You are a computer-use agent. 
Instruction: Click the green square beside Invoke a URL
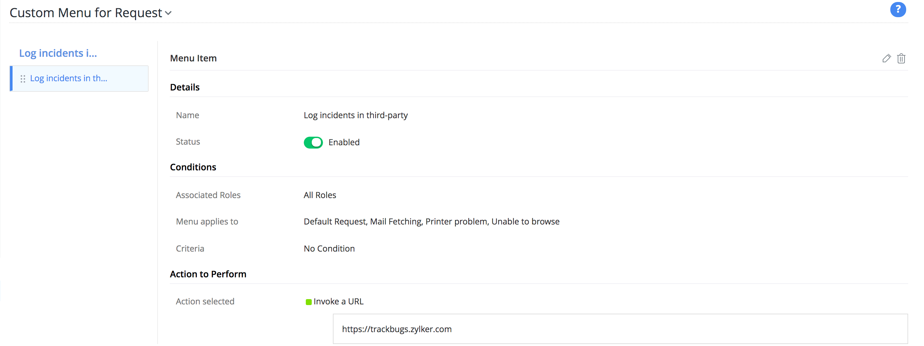[308, 302]
